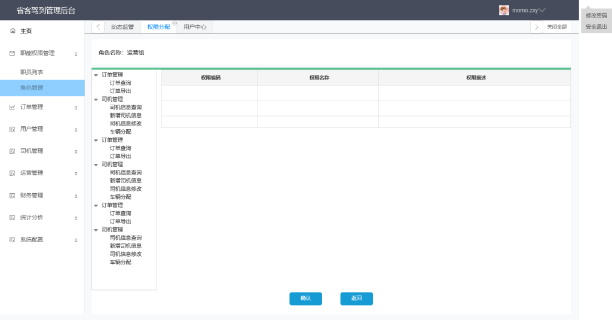The image size is (612, 320).
Task: Open the dropdown arrow next to momo.zxy
Action: 543,10
